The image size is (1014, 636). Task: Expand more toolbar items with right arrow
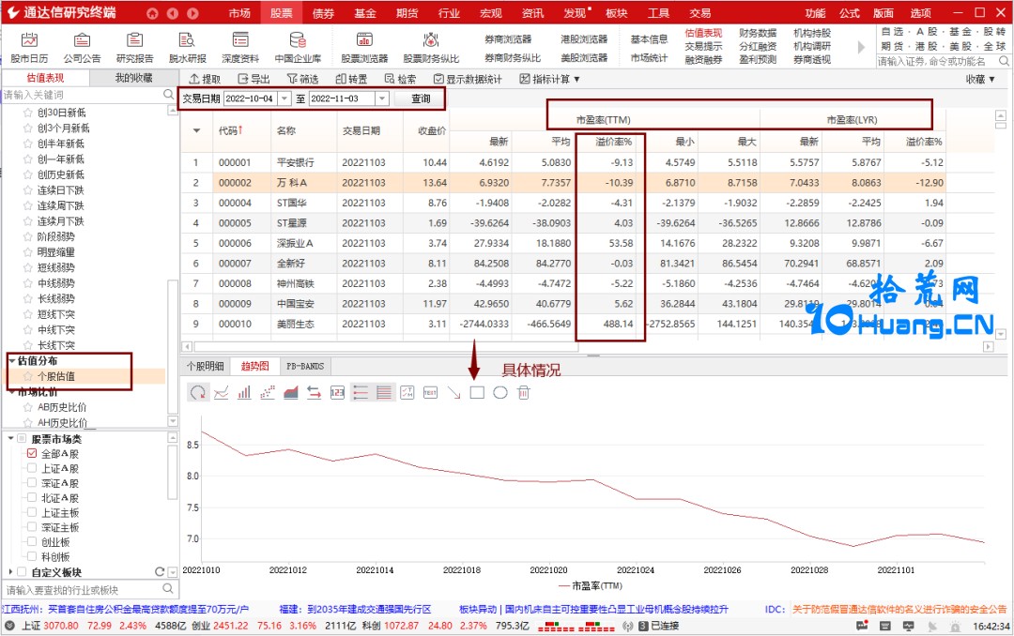[x=861, y=47]
